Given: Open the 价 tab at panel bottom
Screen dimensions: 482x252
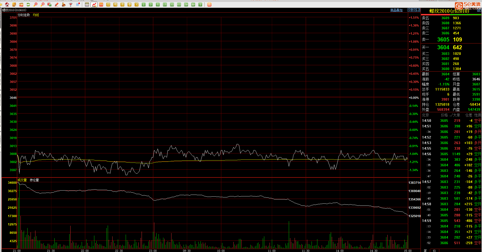Looking at the screenshot, I should 434,250.
